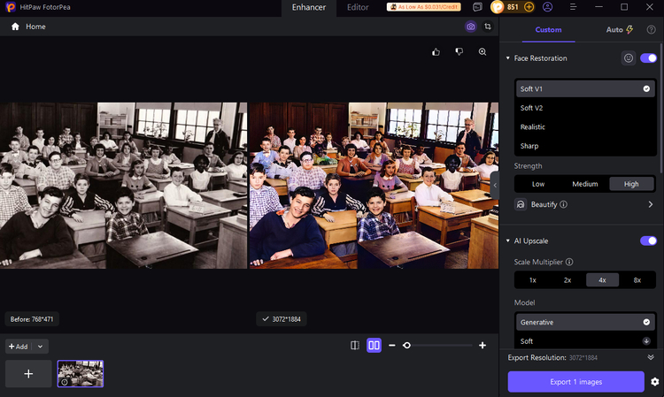The image size is (664, 397).
Task: Click Beautify info icon
Action: coord(563,204)
